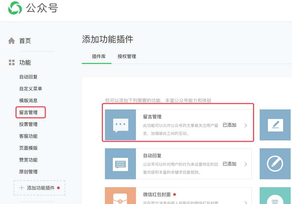Screen dimensions: 292x204
Task: Click the teal 赏 plugin icon
Action: click(275, 199)
